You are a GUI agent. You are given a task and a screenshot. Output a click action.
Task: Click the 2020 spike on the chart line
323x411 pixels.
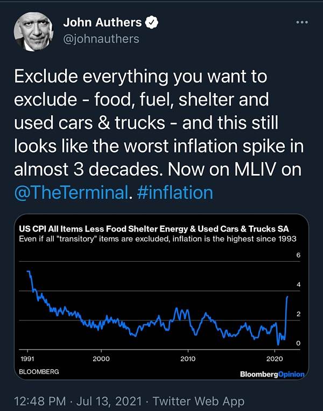[x=286, y=317]
